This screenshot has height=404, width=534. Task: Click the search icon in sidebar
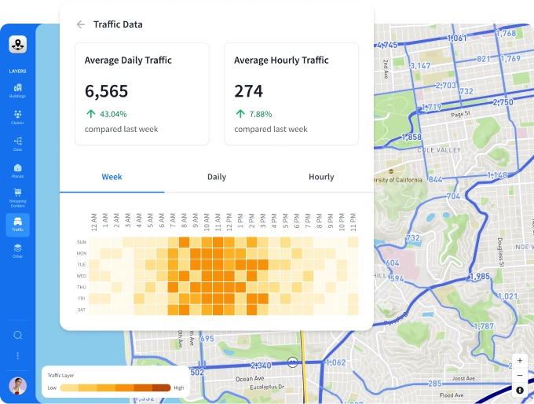click(x=17, y=335)
